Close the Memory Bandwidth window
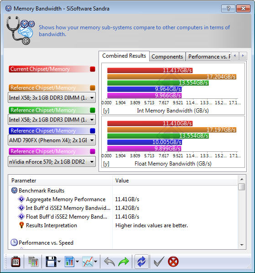Screen dimensions: 255x273 (243, 8)
